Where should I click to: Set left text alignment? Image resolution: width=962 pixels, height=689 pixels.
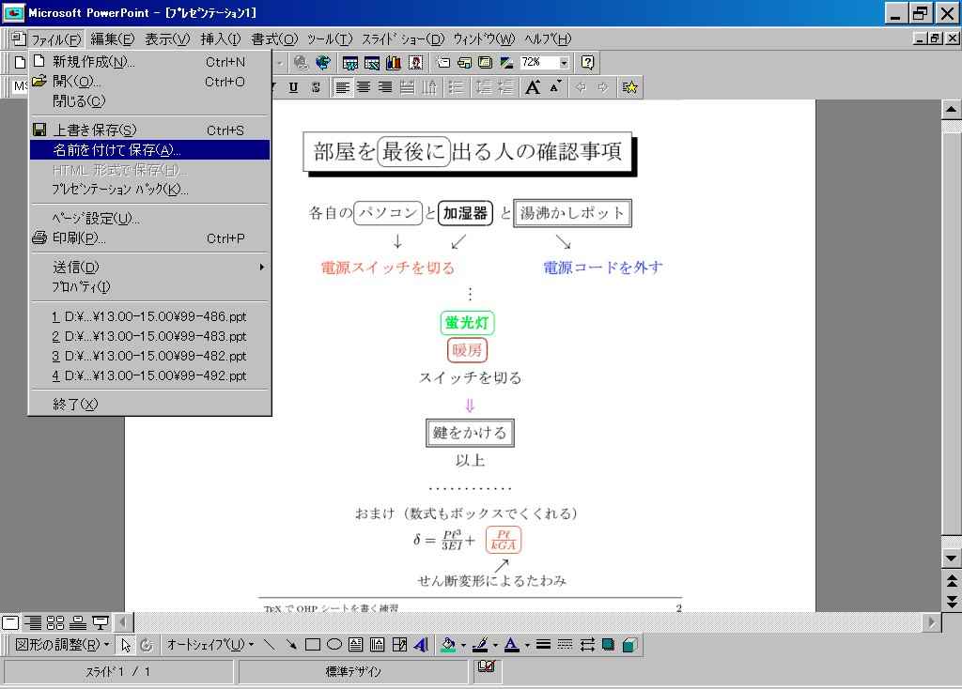(342, 87)
